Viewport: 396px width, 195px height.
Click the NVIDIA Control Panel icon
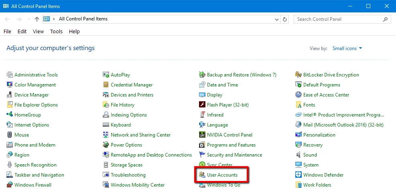click(202, 135)
